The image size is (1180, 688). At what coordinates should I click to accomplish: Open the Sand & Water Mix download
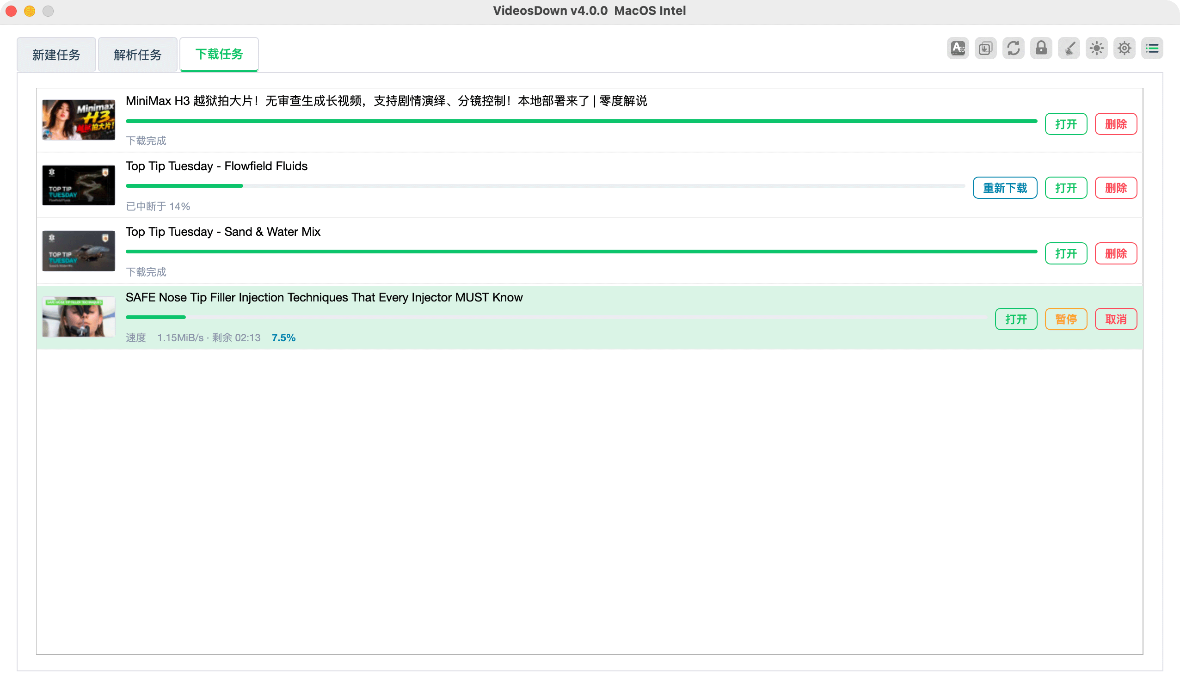[x=1066, y=254]
